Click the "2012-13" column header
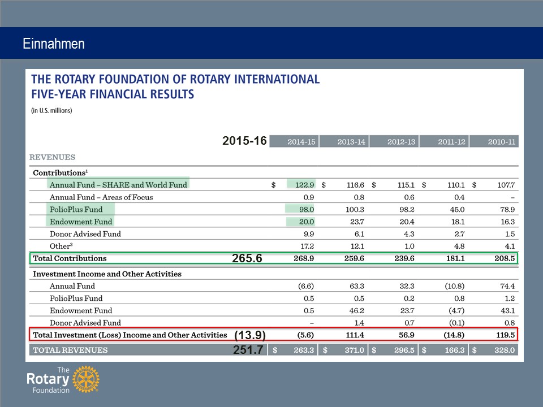 (394, 141)
